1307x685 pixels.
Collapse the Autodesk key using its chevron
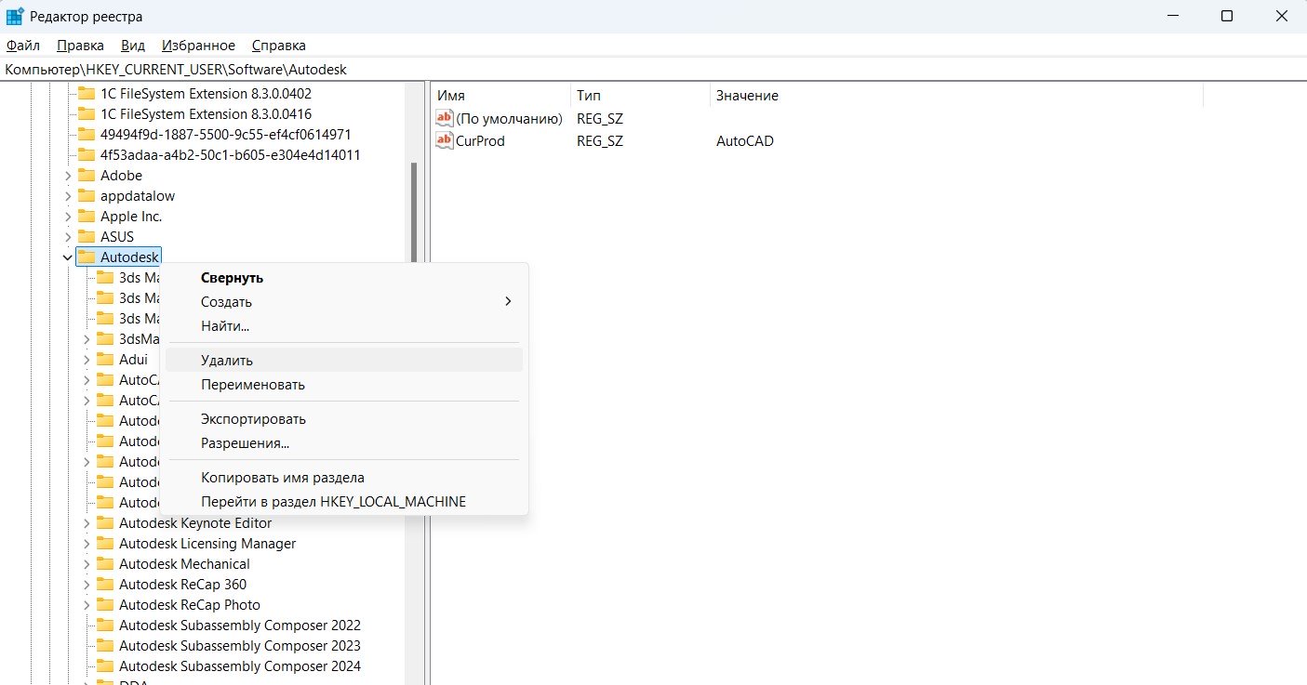68,257
